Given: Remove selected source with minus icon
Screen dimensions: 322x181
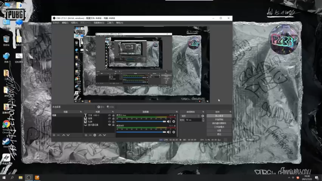Looking at the screenshot, I should coord(90,135).
